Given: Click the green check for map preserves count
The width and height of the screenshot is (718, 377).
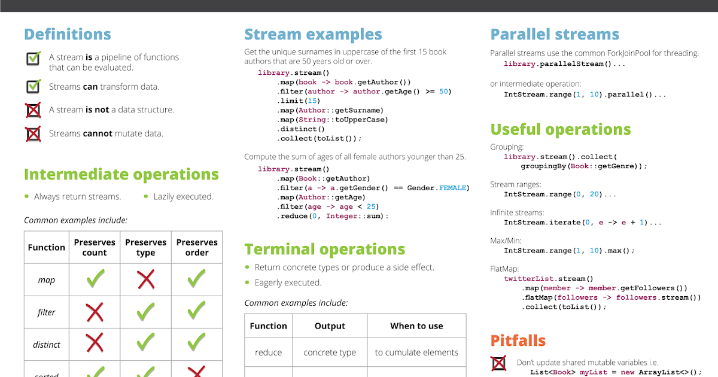Looking at the screenshot, I should (95, 278).
